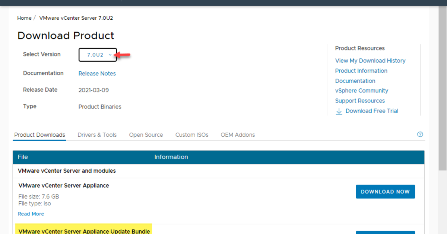Click the page vertical scrollbar
447x234 pixels.
(x=443, y=89)
